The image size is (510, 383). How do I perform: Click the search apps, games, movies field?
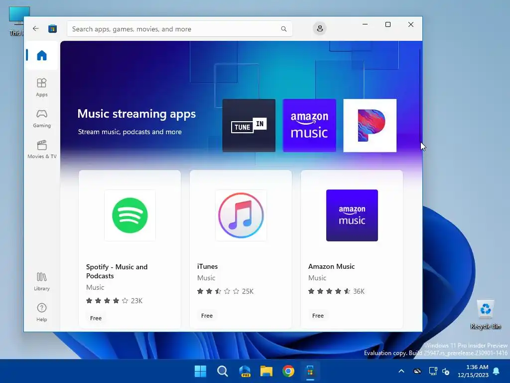point(179,29)
